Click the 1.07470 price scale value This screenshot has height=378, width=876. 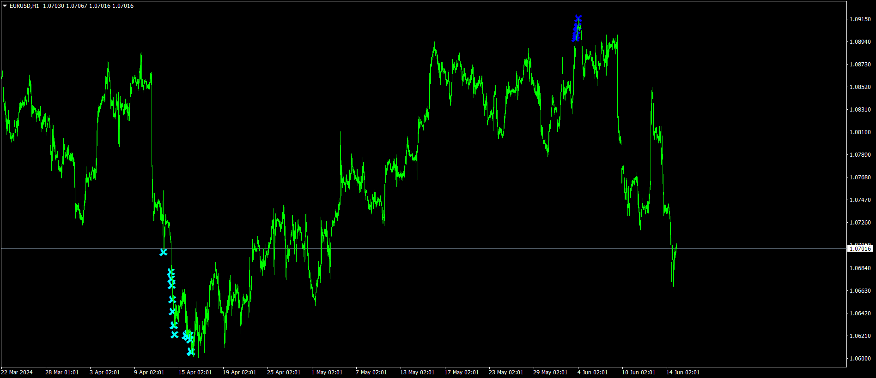[860, 200]
